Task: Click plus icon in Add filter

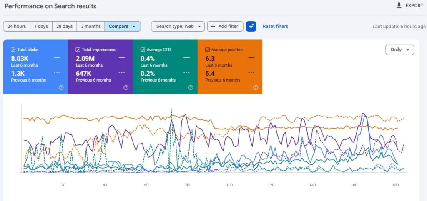Action: (x=213, y=26)
